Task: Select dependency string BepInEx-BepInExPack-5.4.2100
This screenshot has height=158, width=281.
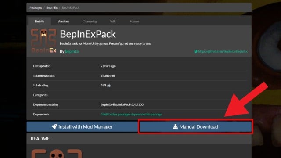Action: click(x=122, y=104)
